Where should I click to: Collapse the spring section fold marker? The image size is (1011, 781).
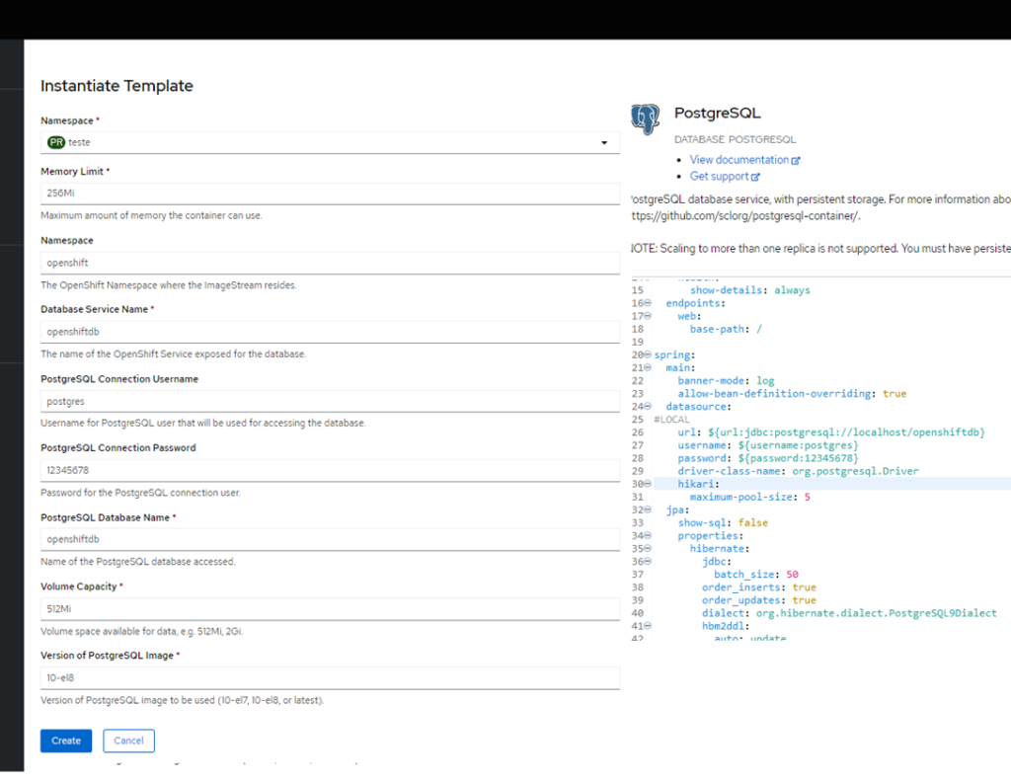tap(648, 354)
